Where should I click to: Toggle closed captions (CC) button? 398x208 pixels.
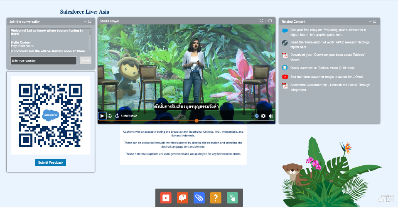tap(257, 116)
